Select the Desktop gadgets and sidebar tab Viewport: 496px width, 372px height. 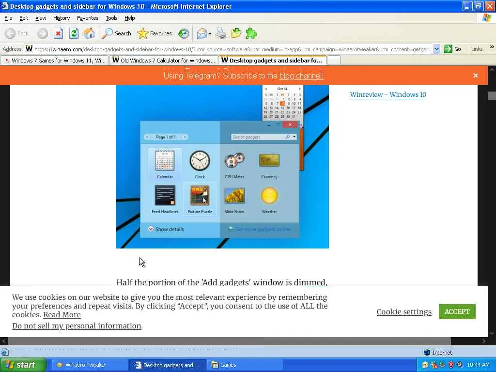click(272, 60)
